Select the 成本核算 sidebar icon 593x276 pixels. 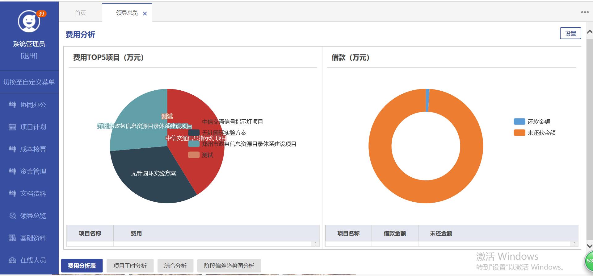click(12, 149)
